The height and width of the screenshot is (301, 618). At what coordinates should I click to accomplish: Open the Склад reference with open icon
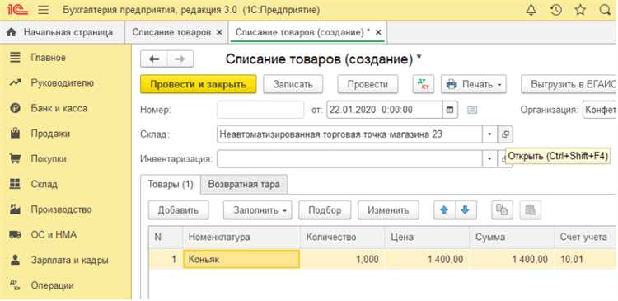505,134
